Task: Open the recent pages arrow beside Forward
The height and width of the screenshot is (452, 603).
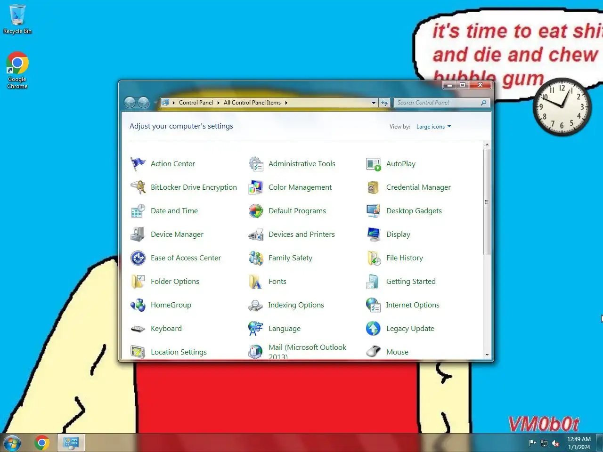Action: pos(155,103)
